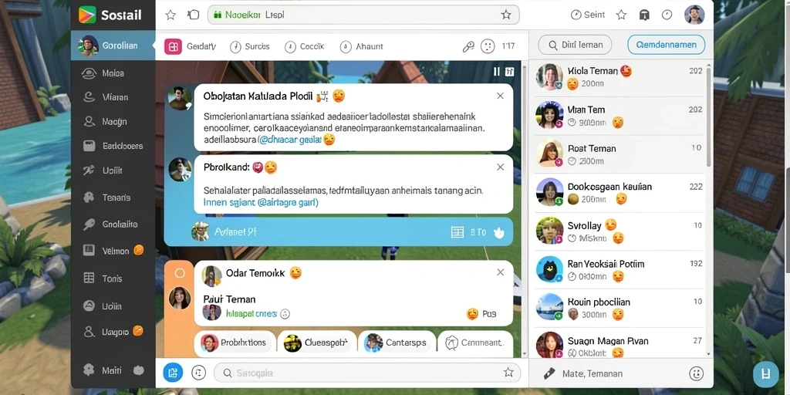Pause using the pause icon over the feed

[x=497, y=72]
